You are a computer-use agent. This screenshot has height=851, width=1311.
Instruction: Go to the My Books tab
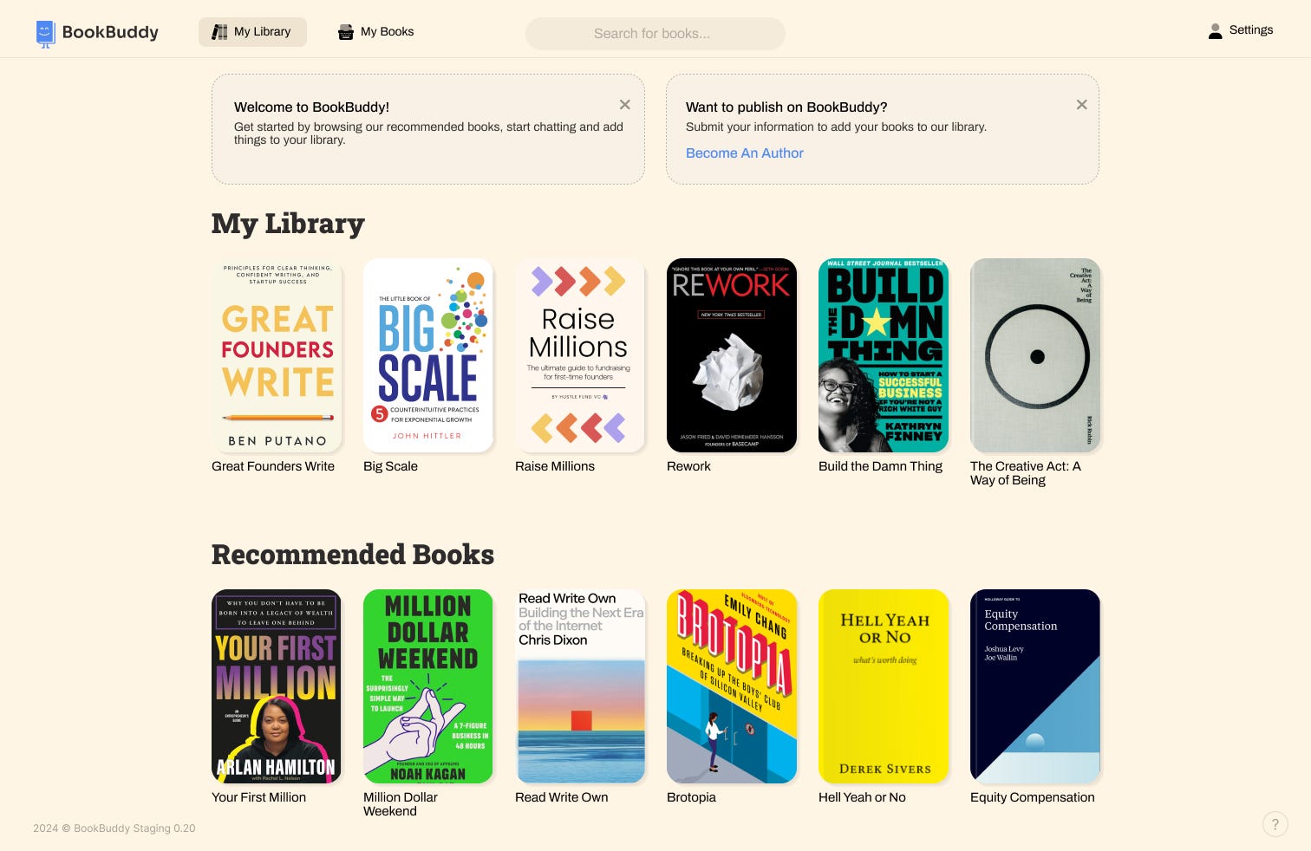point(376,32)
